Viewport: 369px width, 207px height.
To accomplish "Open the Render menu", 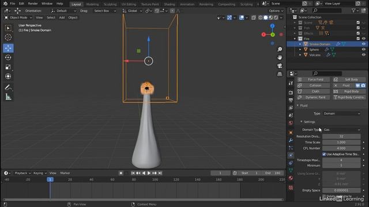I will (33, 3).
